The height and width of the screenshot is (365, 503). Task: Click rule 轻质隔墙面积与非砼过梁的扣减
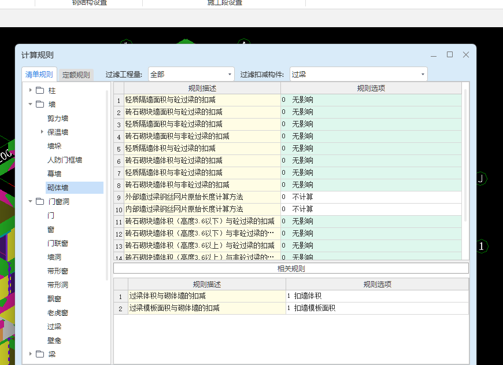202,124
